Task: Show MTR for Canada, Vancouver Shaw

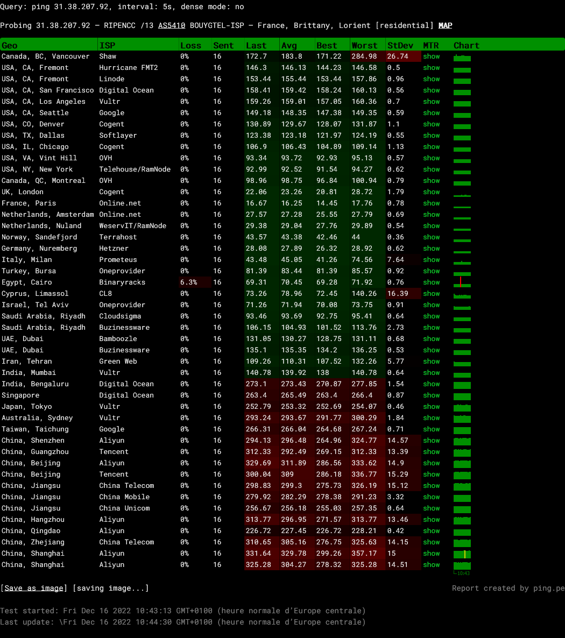Action: click(x=431, y=56)
